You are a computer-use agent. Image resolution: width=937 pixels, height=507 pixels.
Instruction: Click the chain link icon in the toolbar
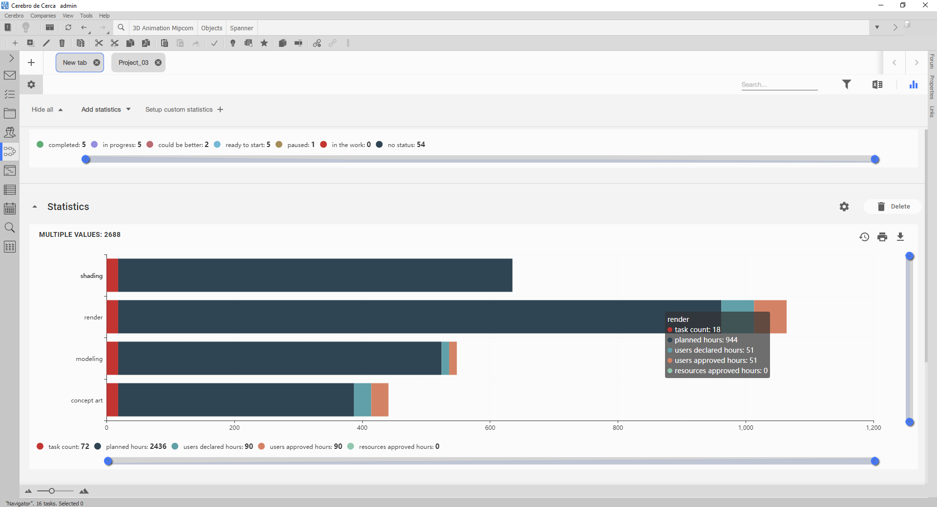[x=317, y=43]
